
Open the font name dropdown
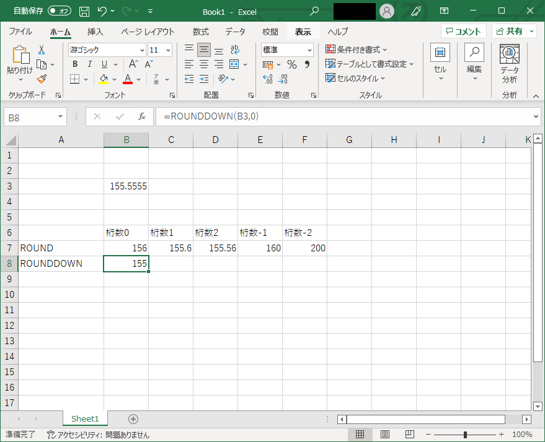click(x=142, y=50)
